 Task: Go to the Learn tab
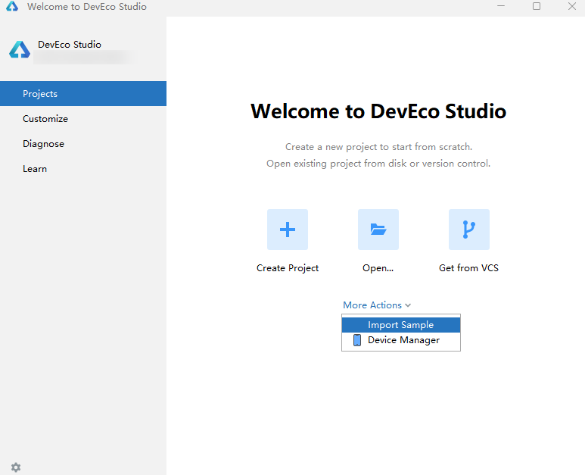[35, 169]
